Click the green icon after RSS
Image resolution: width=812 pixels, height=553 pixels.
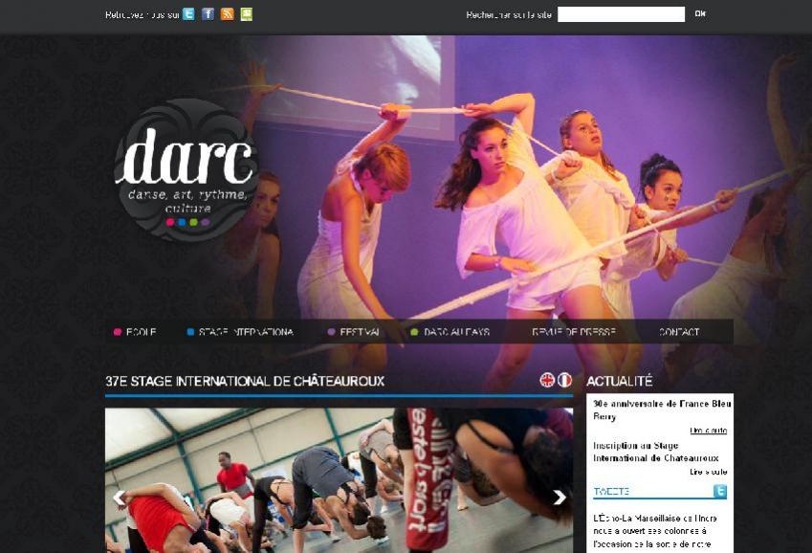coord(246,14)
